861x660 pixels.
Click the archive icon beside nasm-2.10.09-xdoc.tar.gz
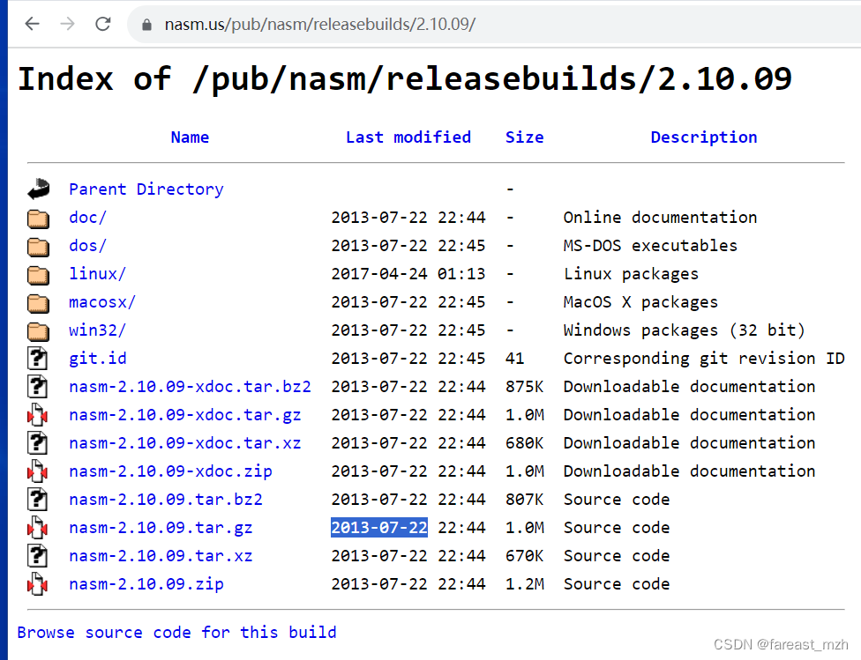[x=38, y=414]
